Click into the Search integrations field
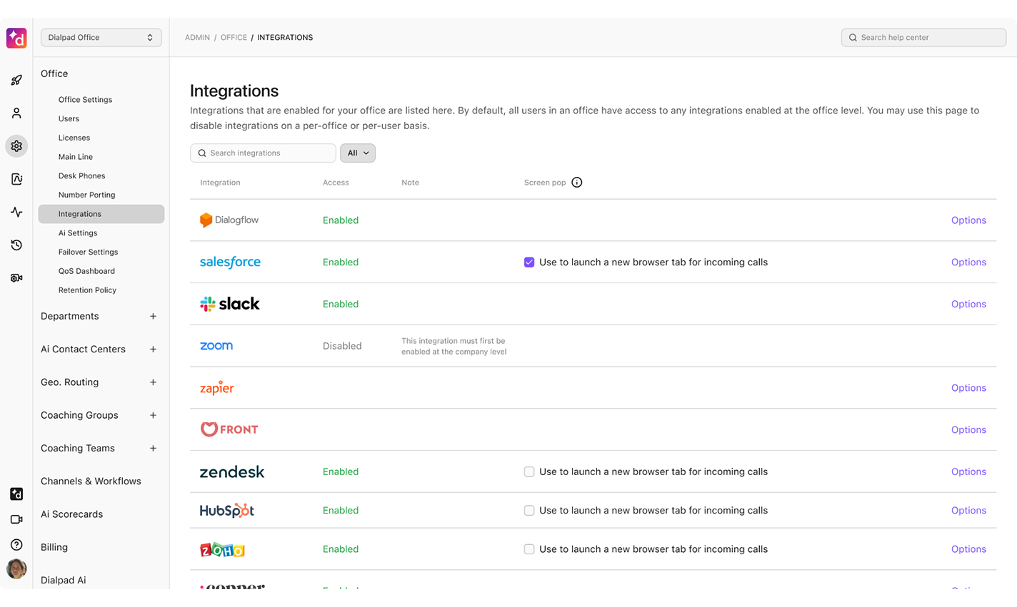Image resolution: width=1017 pixels, height=607 pixels. point(263,153)
